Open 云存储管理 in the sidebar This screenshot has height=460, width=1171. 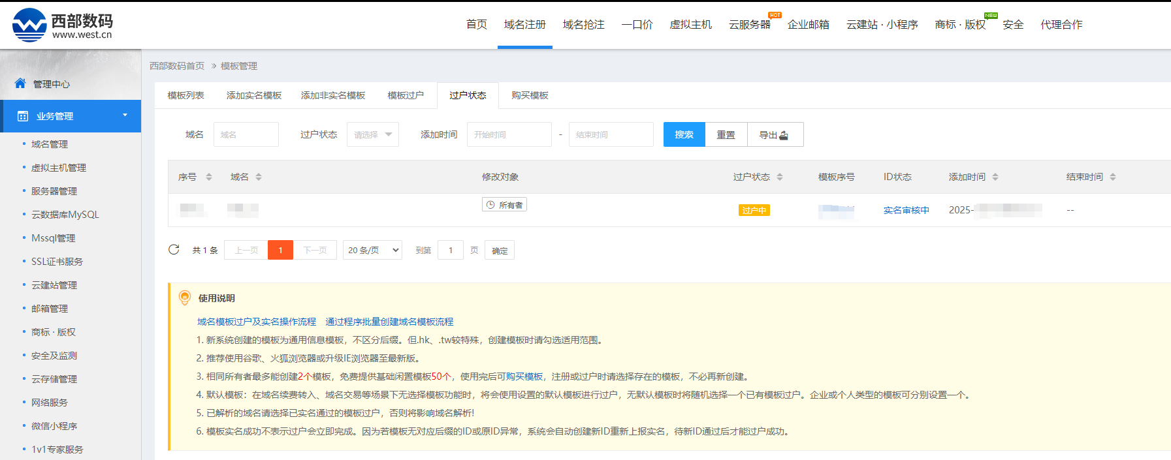tap(54, 379)
